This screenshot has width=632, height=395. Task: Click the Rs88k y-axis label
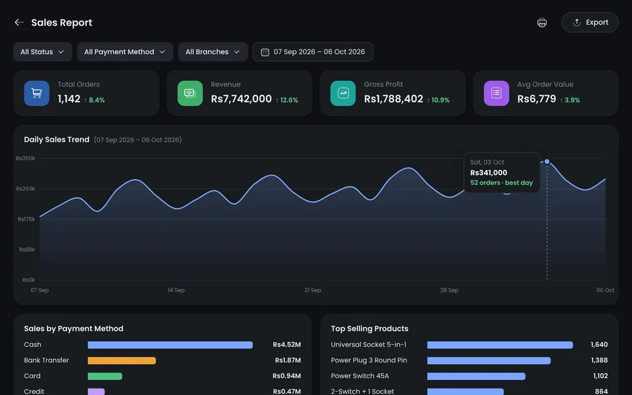pyautogui.click(x=27, y=250)
